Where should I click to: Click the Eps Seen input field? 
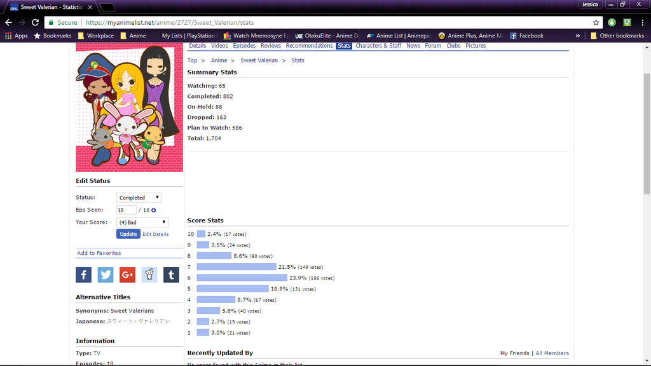(127, 210)
